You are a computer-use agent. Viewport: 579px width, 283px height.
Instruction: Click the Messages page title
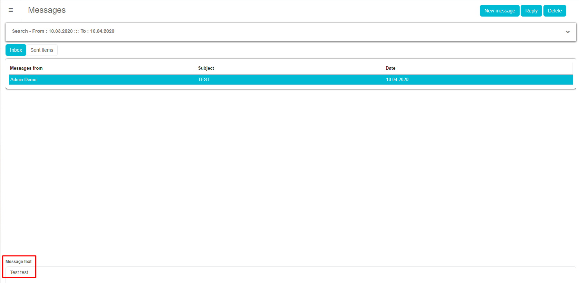click(47, 10)
